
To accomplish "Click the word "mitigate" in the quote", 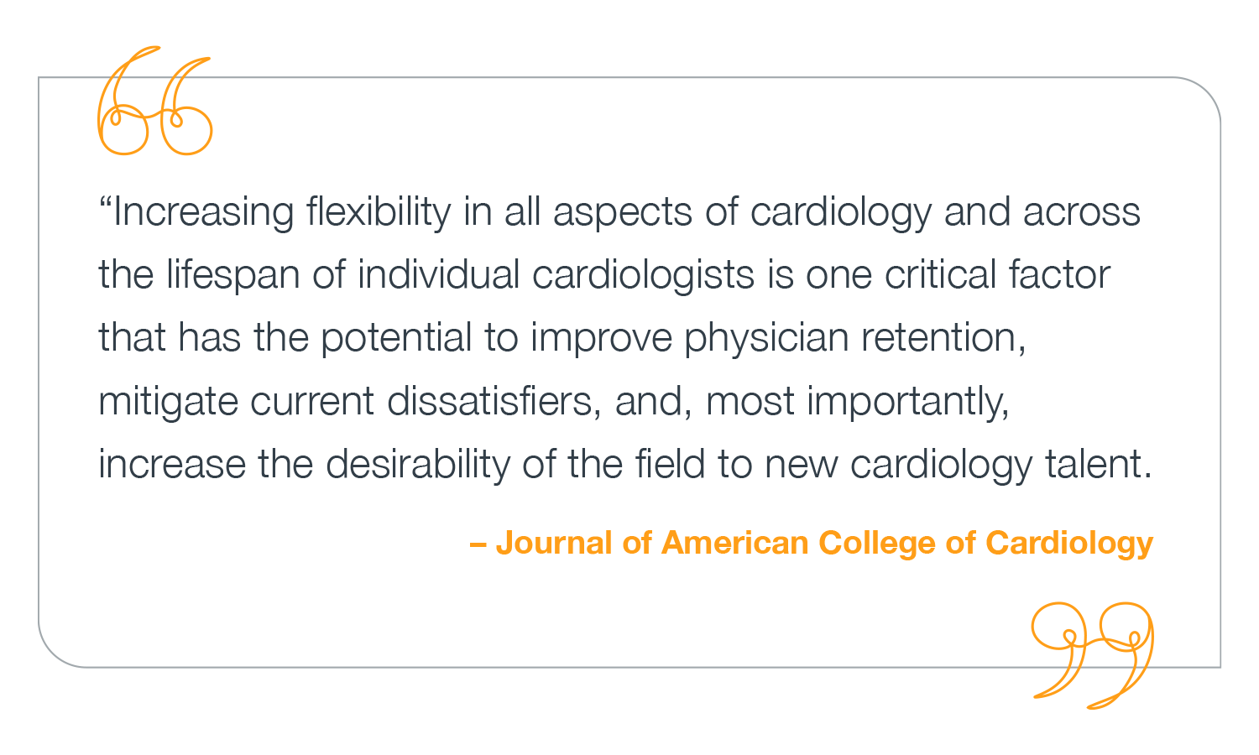I will click(168, 401).
